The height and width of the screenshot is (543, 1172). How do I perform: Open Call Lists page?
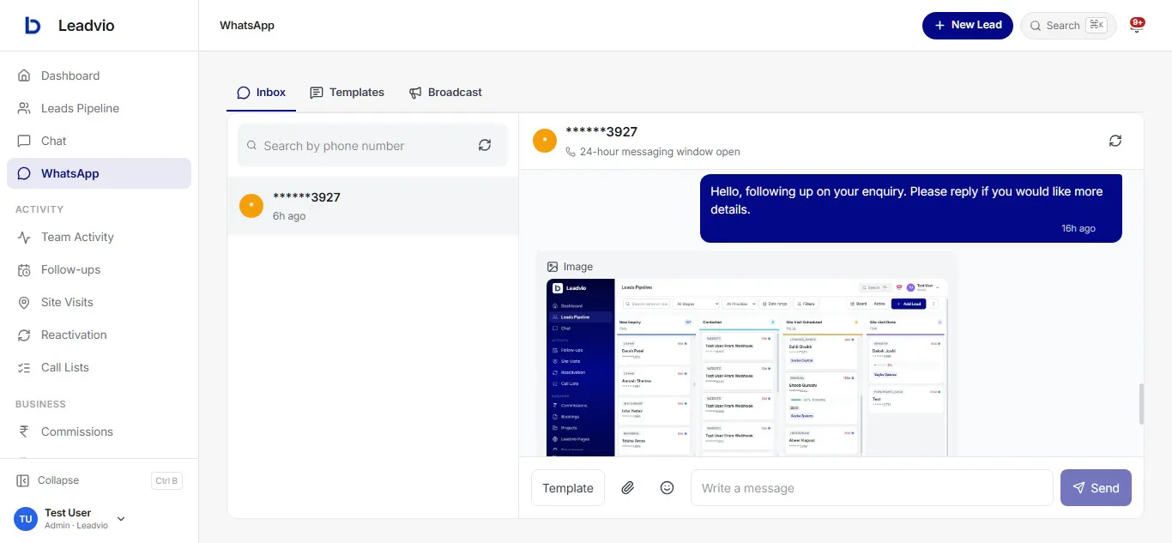[x=99, y=367]
